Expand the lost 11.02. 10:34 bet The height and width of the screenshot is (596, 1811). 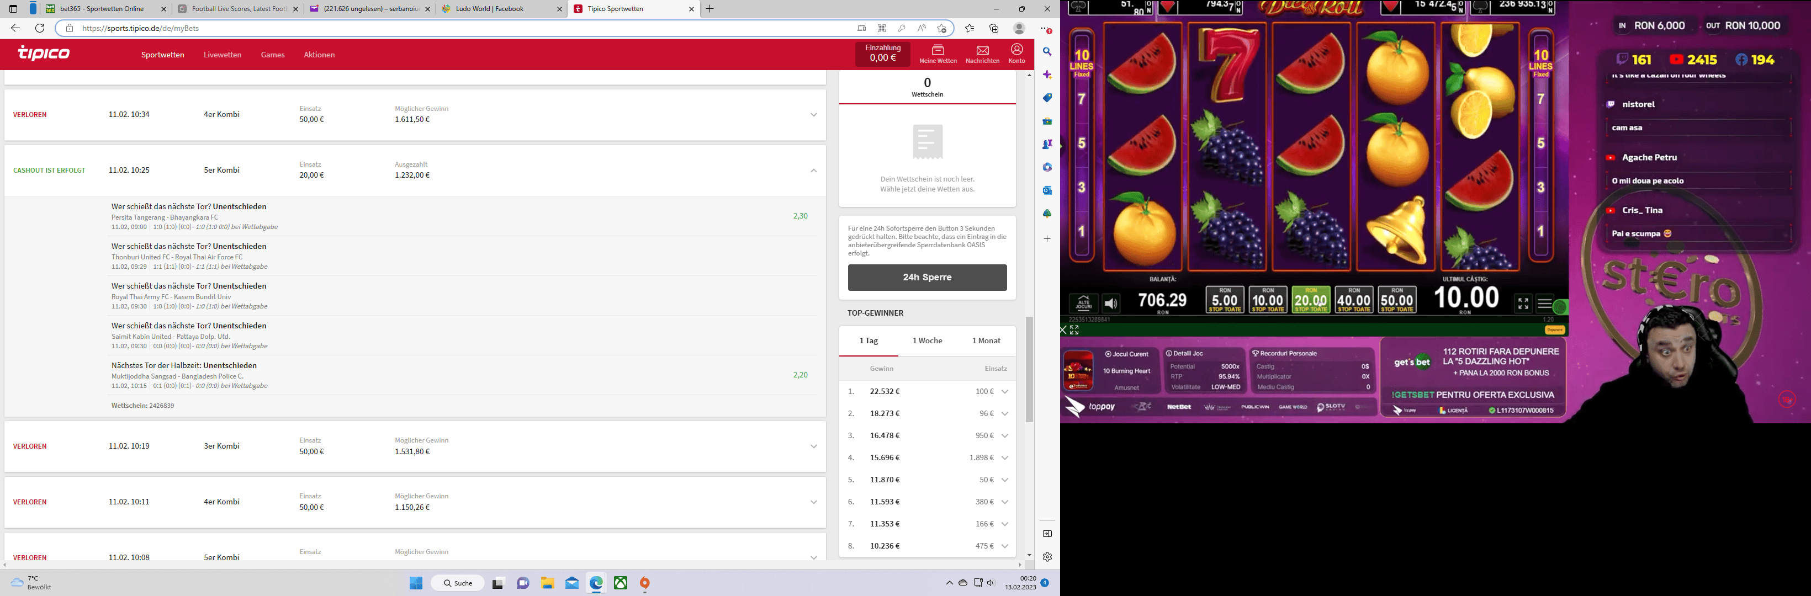813,115
